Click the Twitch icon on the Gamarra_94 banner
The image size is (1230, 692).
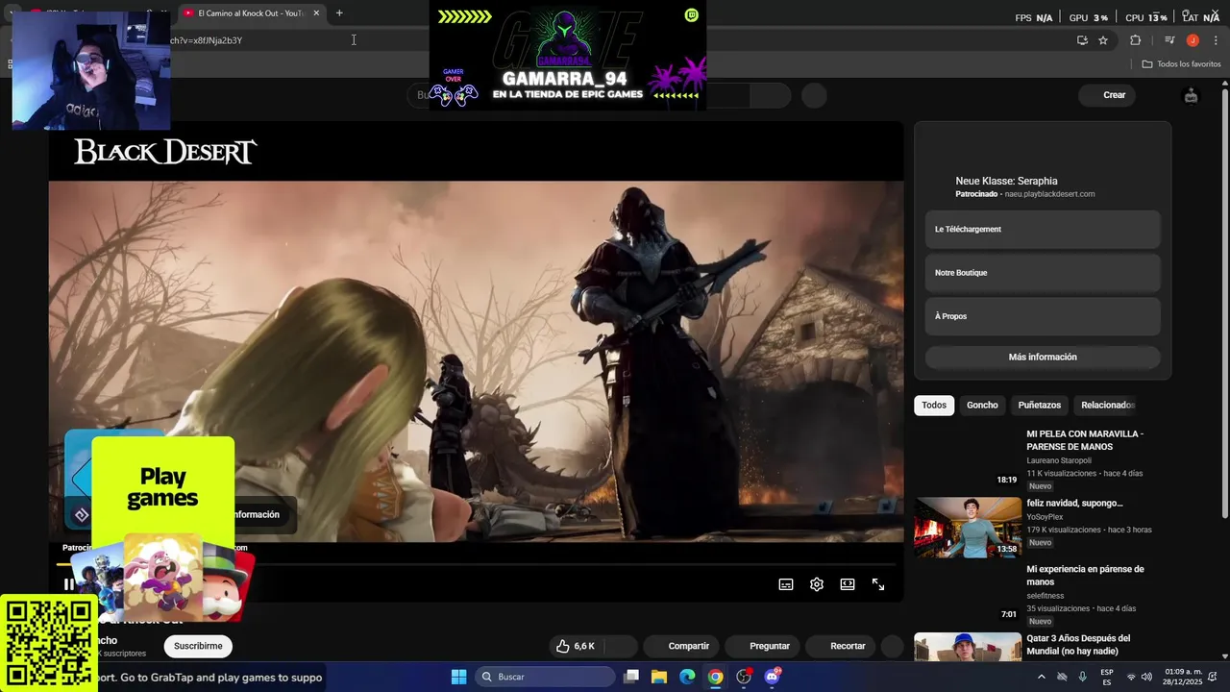point(692,14)
